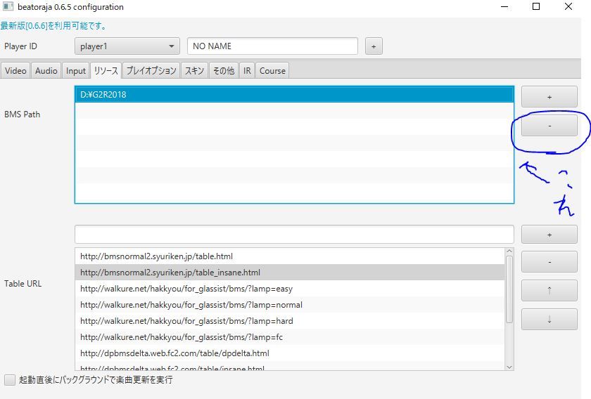Select the ?lamp=normal table URL
This screenshot has height=399, width=591.
290,305
